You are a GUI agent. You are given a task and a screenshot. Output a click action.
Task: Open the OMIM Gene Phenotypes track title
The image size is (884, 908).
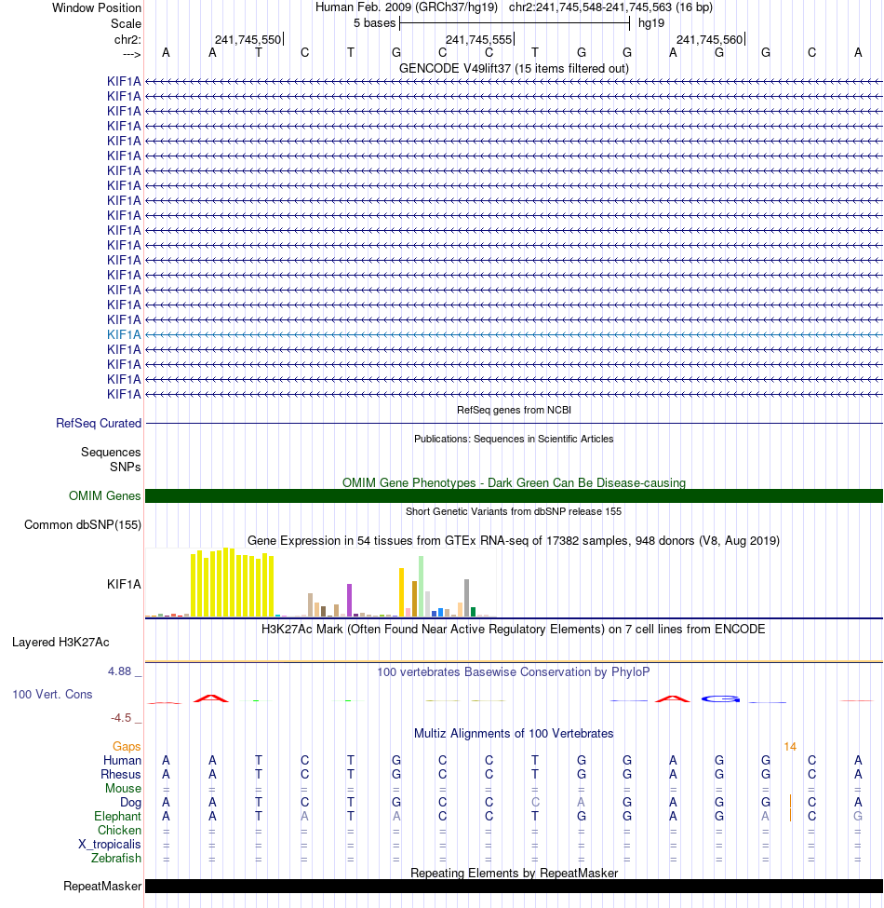tap(514, 483)
